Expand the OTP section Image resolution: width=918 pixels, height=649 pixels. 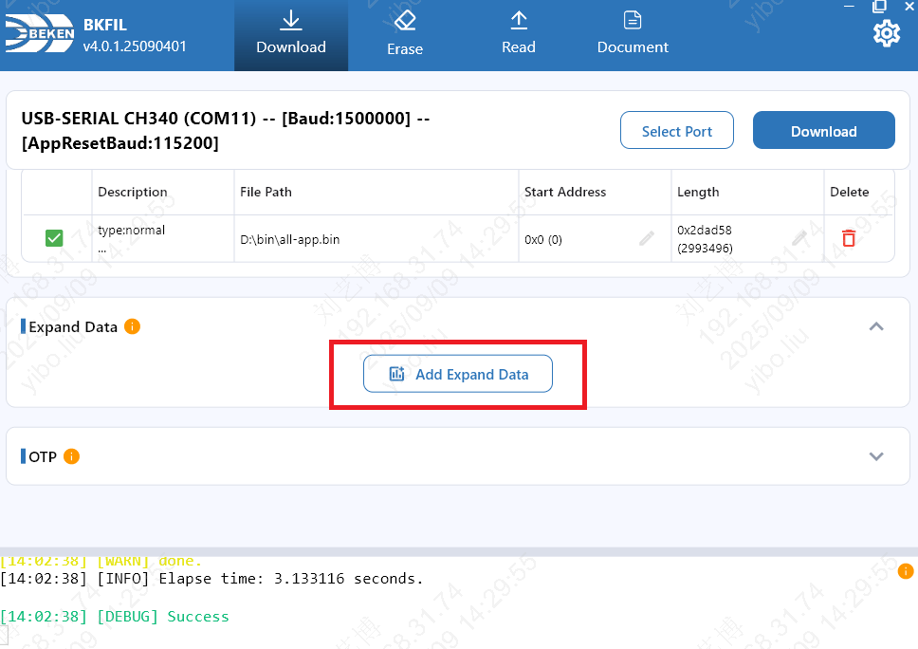876,456
